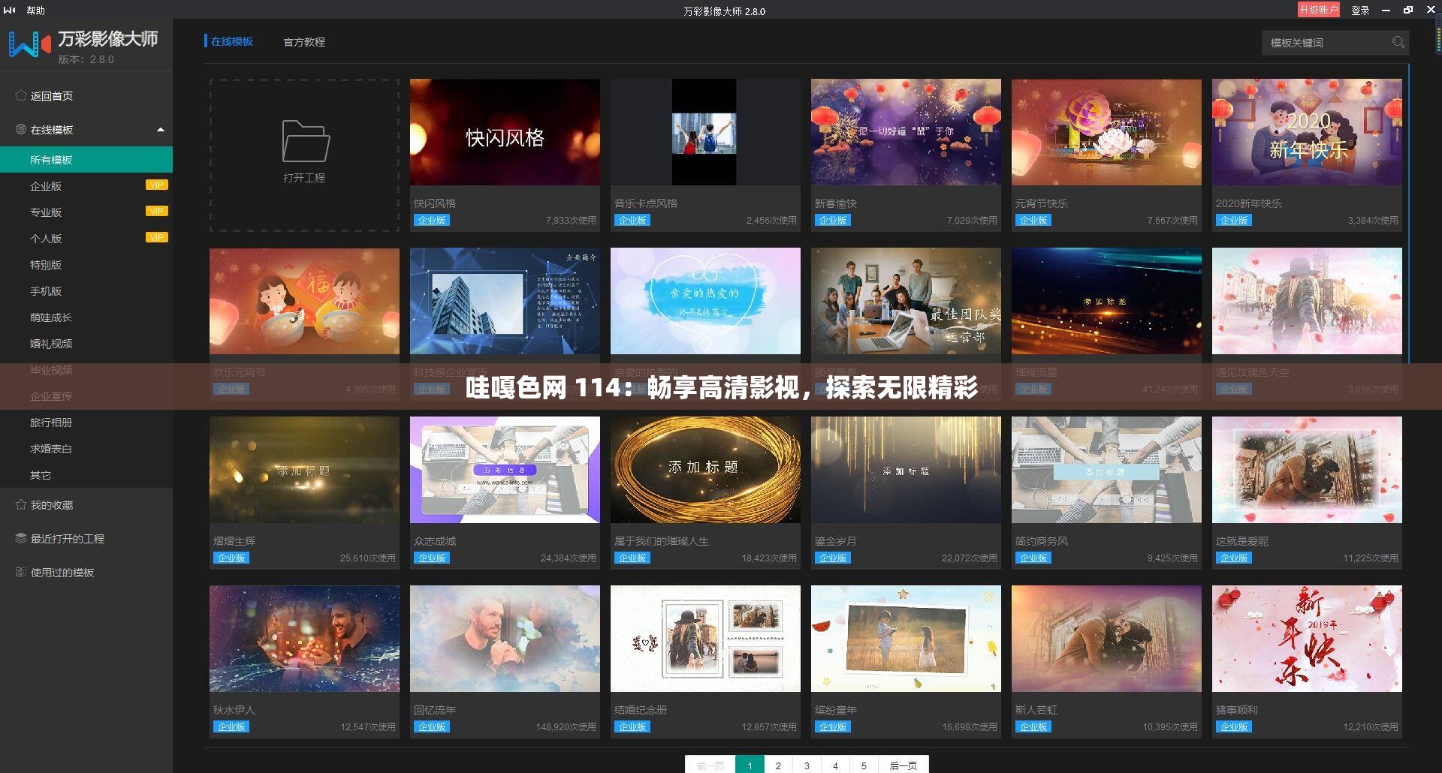Screen dimensions: 1442x773
Task: Go to page 4
Action: pos(835,765)
